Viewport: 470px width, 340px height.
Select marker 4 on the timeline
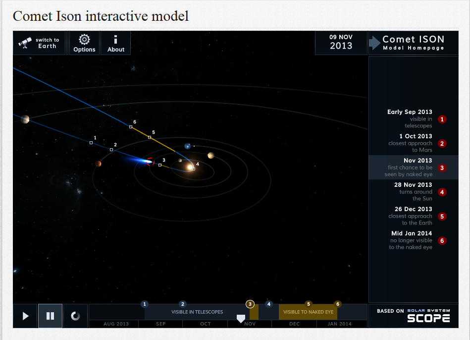(268, 304)
